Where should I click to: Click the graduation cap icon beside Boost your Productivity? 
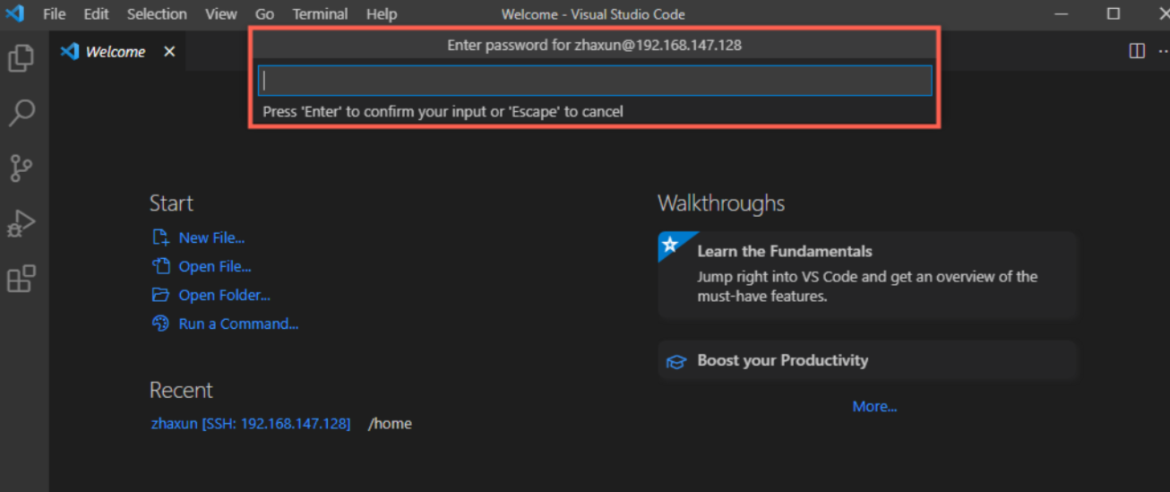click(676, 361)
